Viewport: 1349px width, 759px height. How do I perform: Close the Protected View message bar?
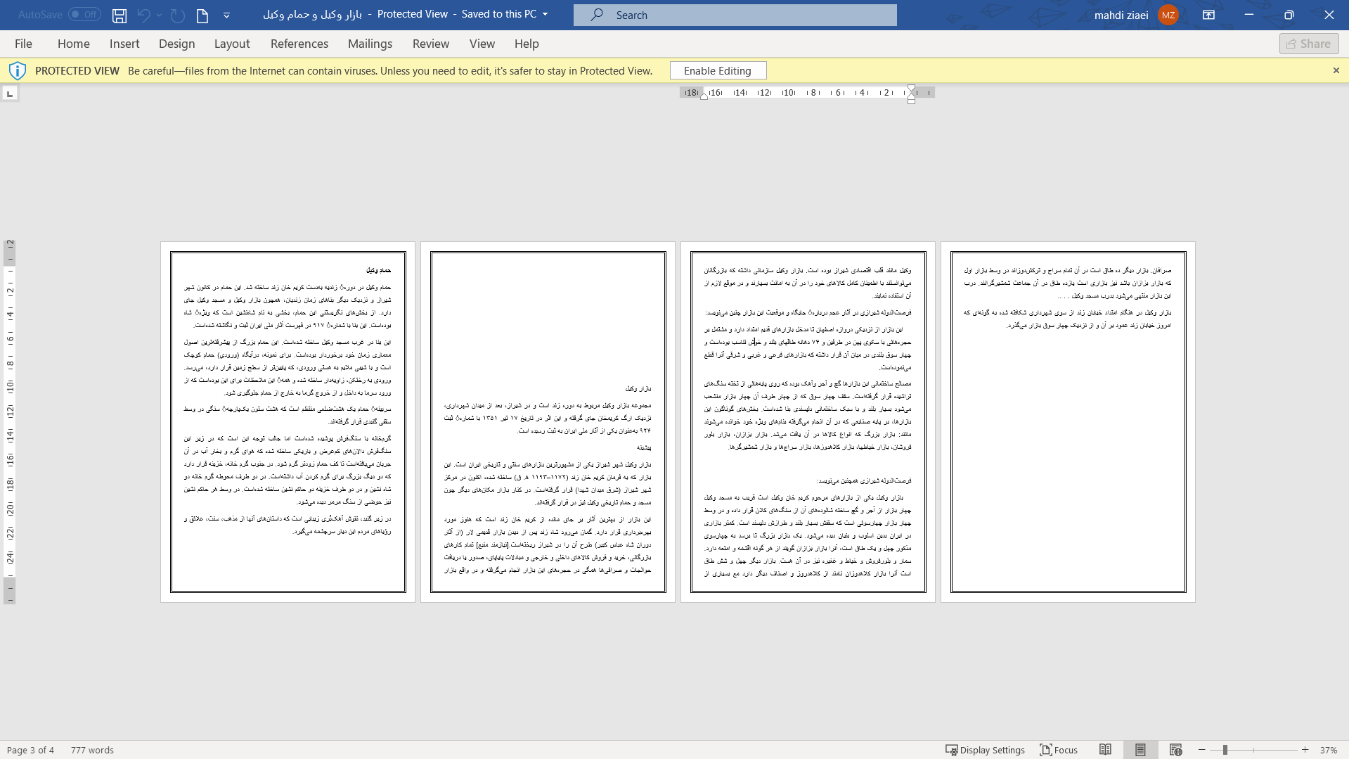(x=1336, y=70)
